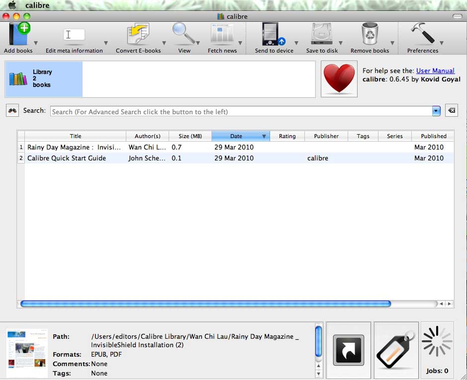The image size is (467, 380).
Task: Click the toolbar pill button in title bar
Action: pyautogui.click(x=457, y=16)
